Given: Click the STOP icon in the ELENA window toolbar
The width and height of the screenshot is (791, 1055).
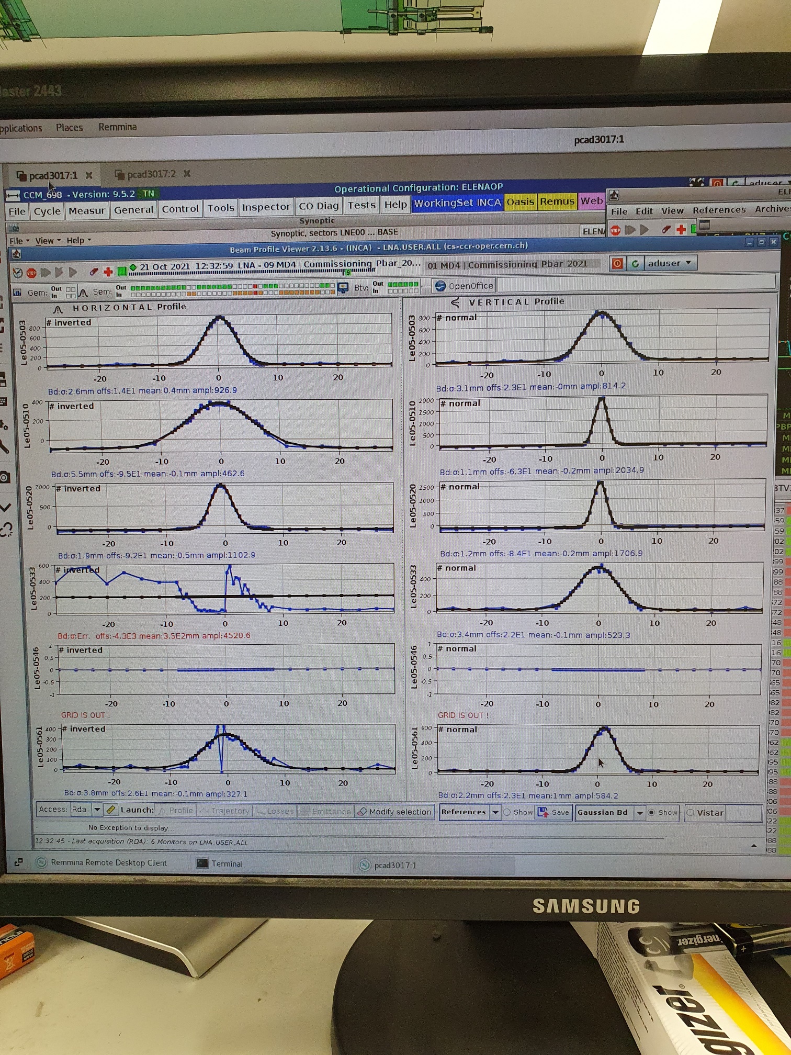Looking at the screenshot, I should [616, 230].
